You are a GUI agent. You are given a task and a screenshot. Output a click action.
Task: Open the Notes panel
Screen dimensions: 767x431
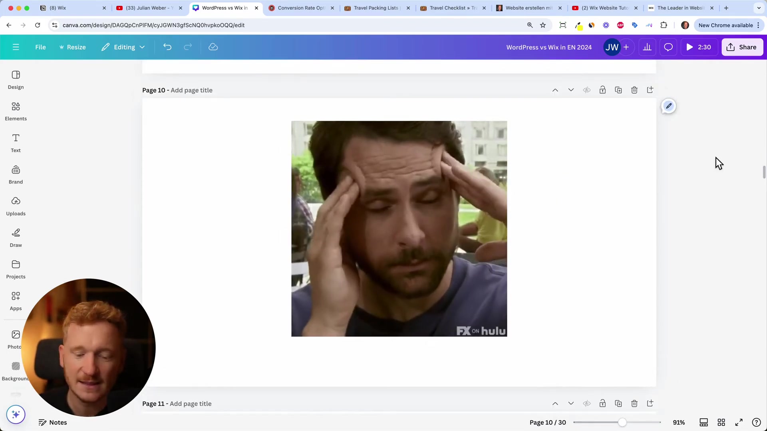click(53, 422)
